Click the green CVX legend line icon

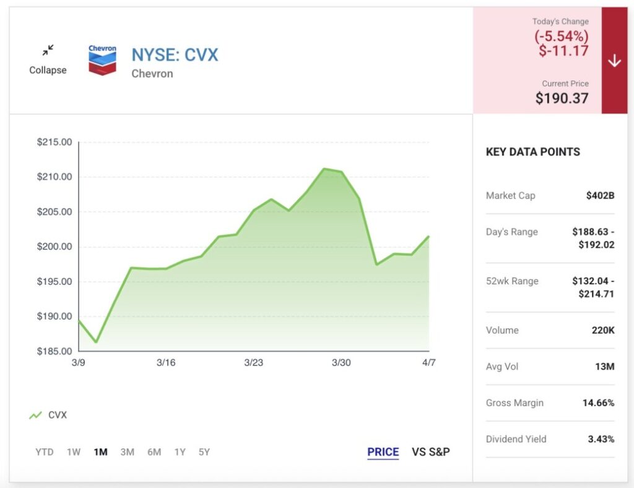pyautogui.click(x=35, y=415)
